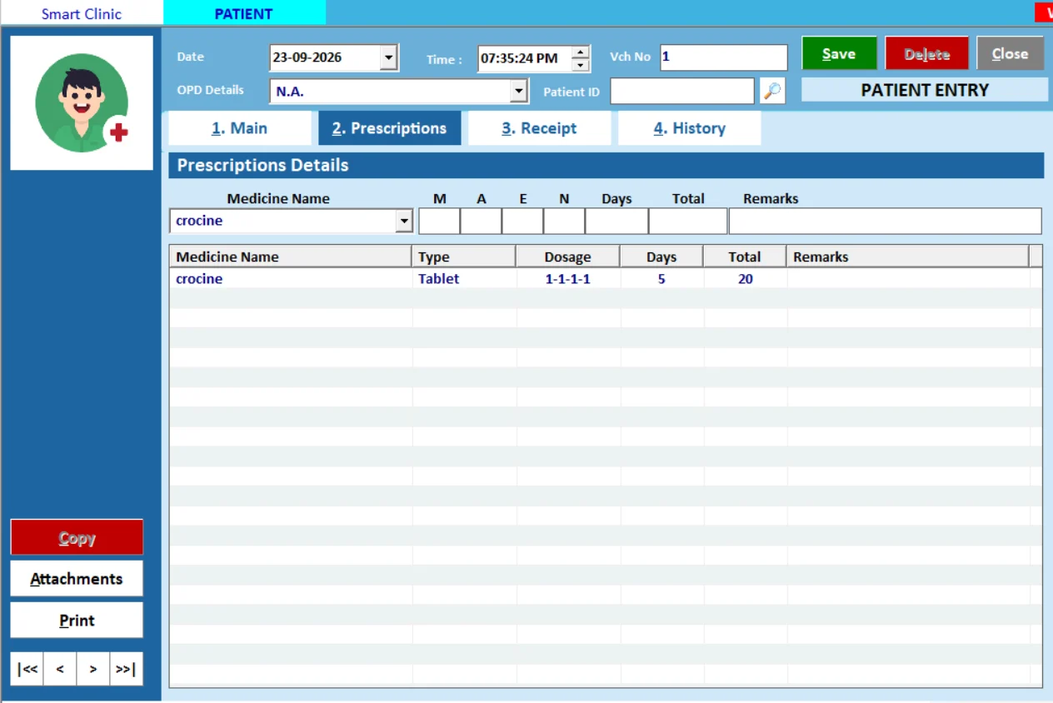Click the grid's Days column header
1053x703 pixels.
click(661, 257)
